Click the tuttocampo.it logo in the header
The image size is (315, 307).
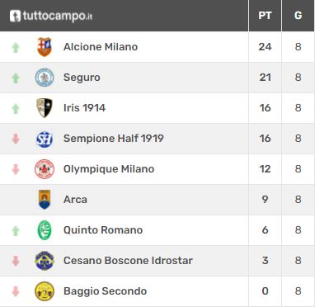(x=51, y=16)
